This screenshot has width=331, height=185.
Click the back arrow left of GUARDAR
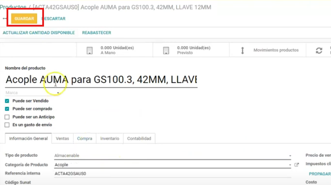coord(4,19)
